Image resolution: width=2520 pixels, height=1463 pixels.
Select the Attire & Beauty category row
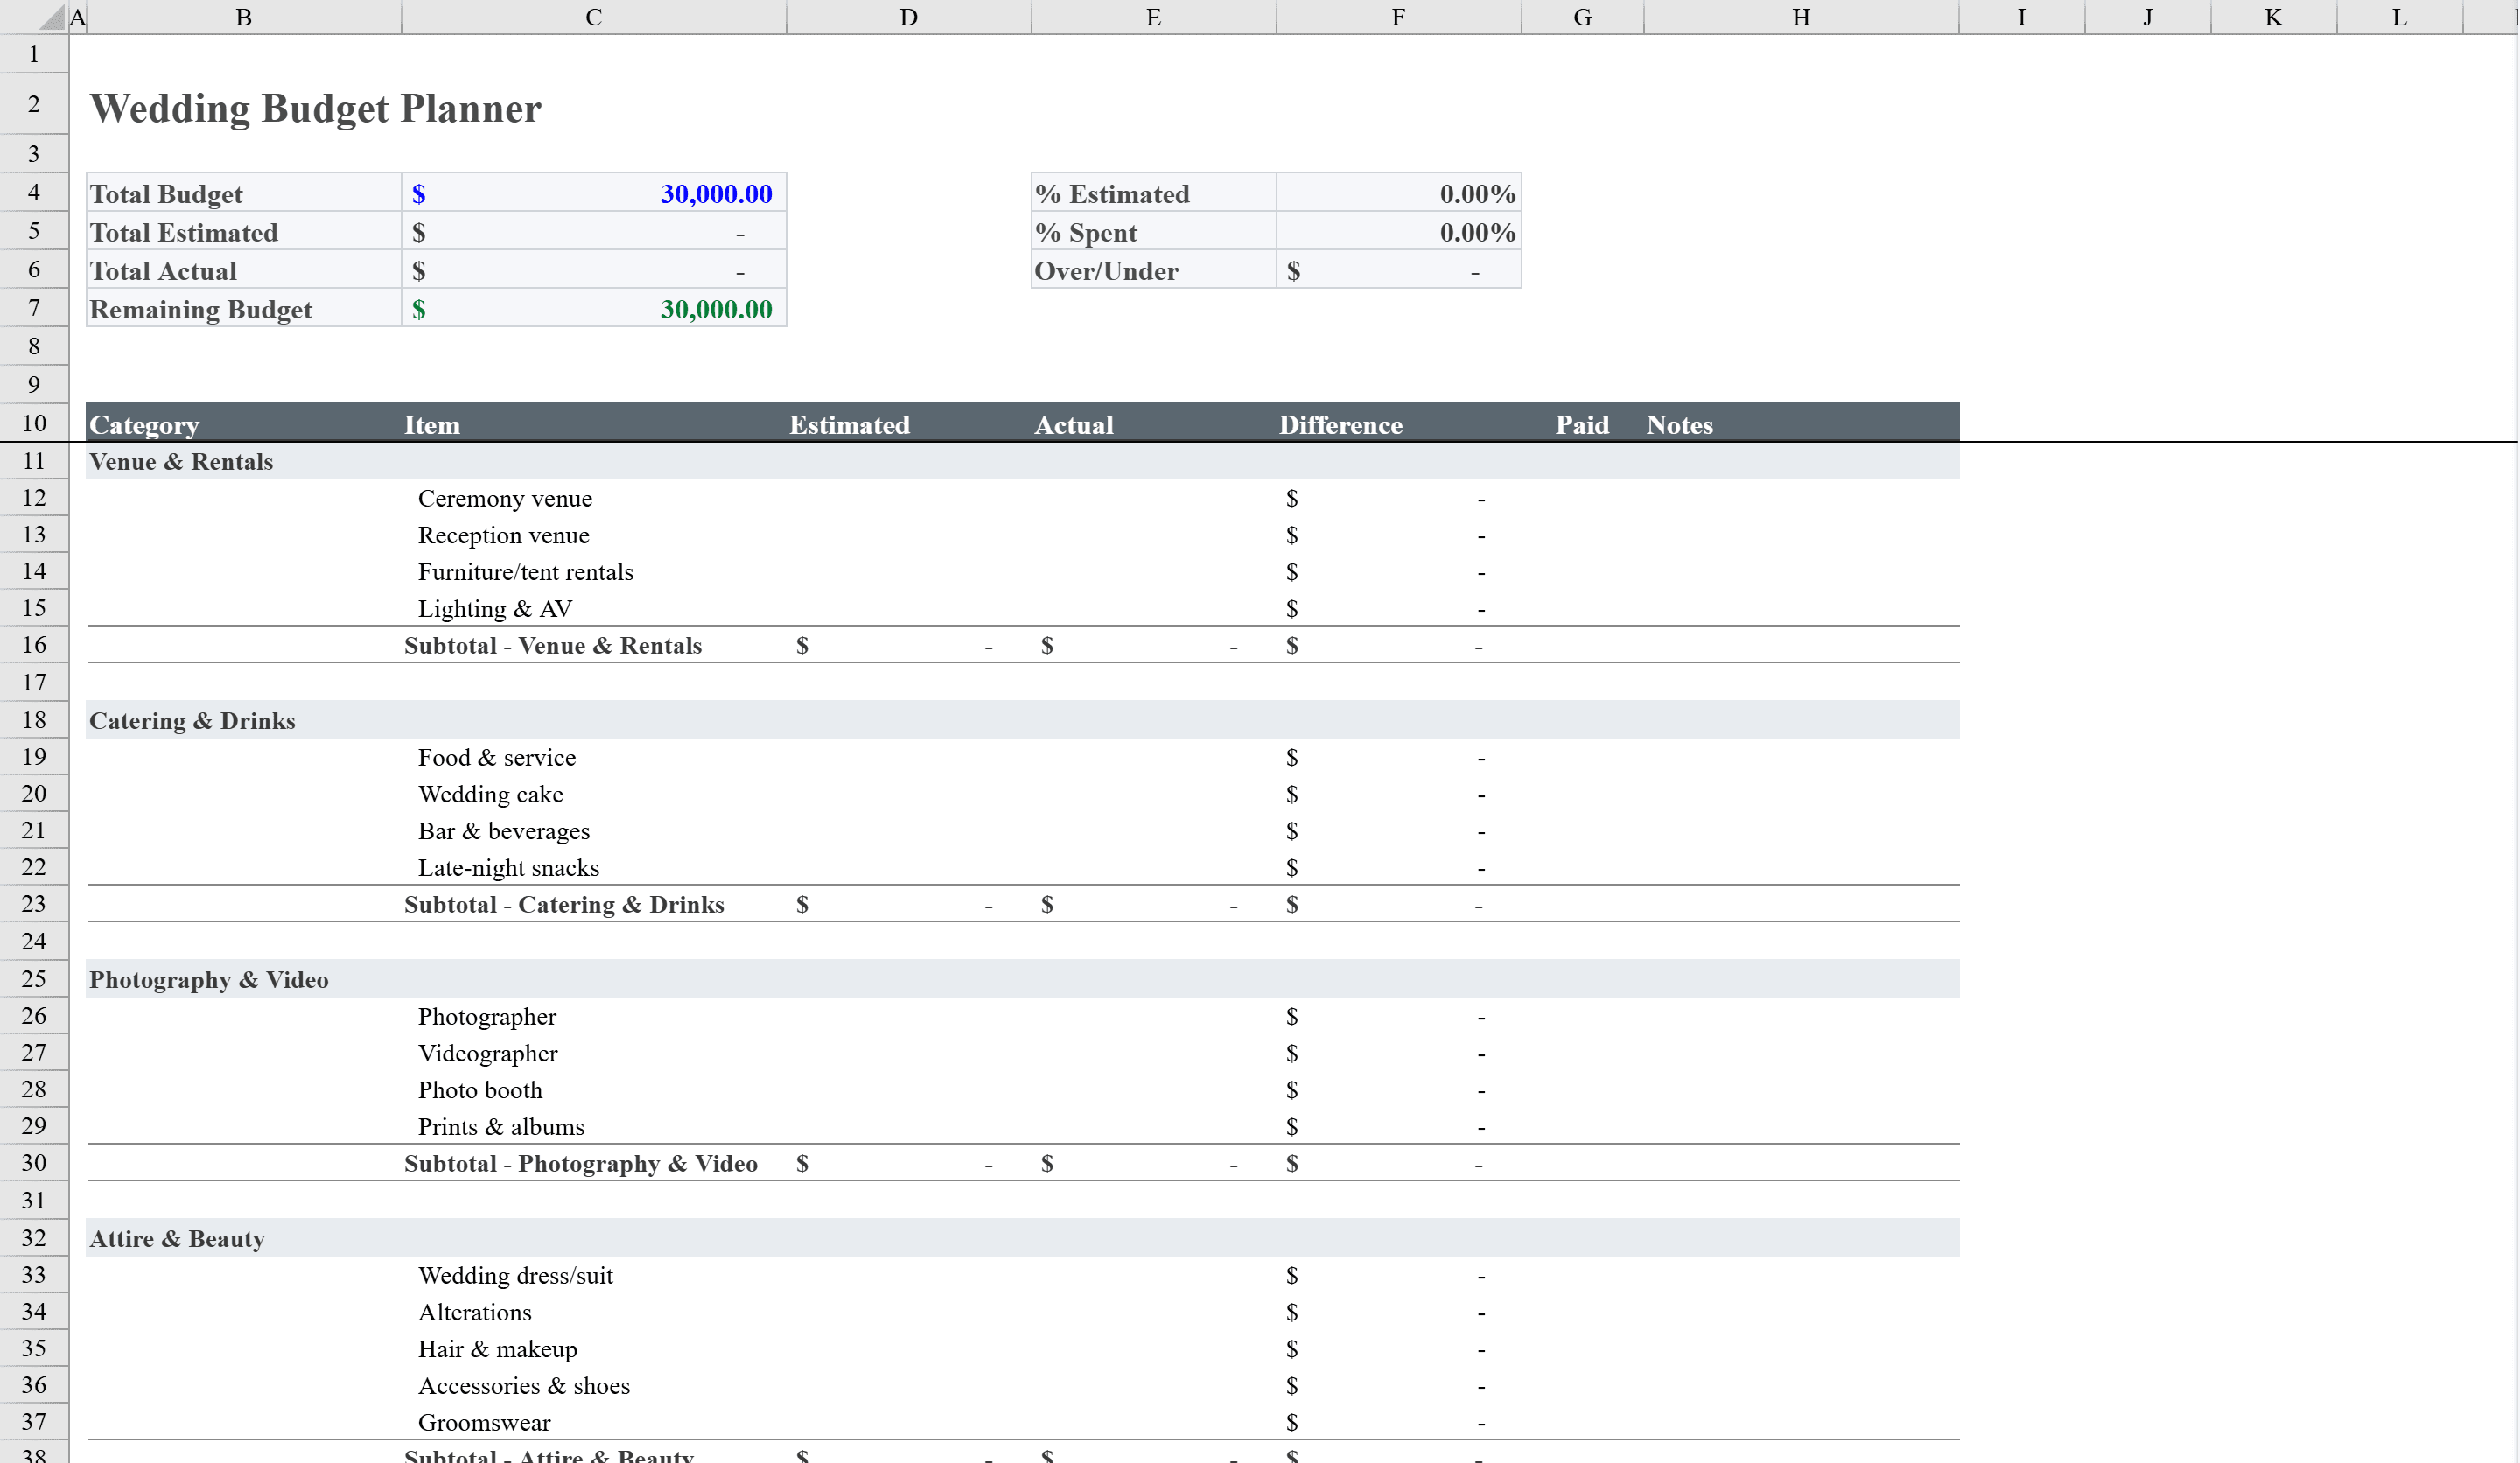coord(178,1237)
